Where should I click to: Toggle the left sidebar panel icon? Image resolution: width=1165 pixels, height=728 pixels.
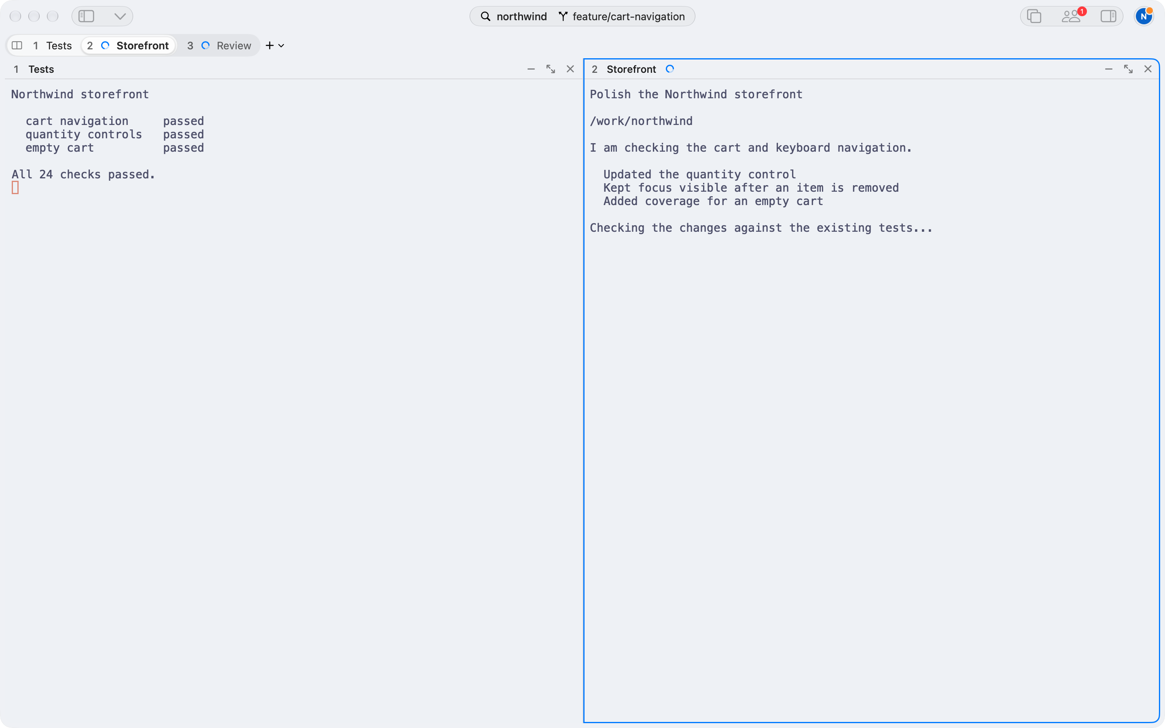[x=86, y=16]
